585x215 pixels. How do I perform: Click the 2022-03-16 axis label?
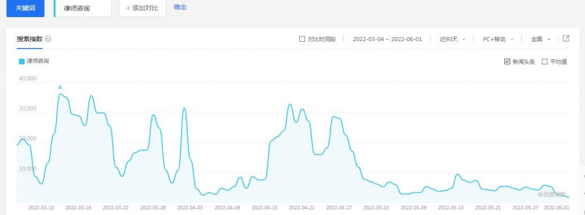[78, 208]
